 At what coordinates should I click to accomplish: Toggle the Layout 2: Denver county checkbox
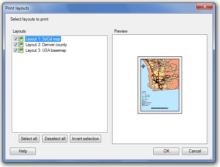point(16,45)
